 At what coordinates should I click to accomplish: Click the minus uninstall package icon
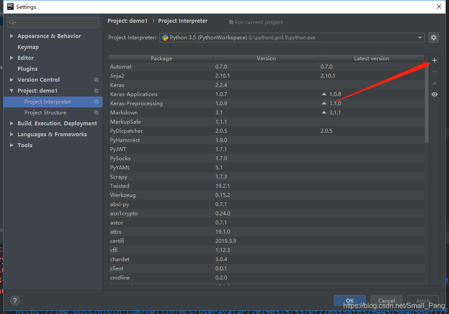435,72
